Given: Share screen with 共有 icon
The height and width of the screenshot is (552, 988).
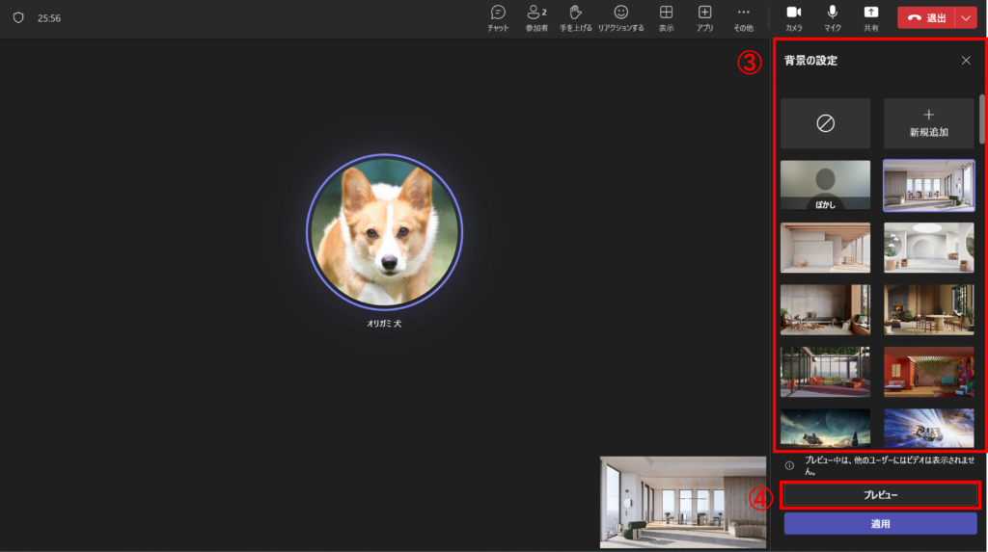Looking at the screenshot, I should coord(870,17).
